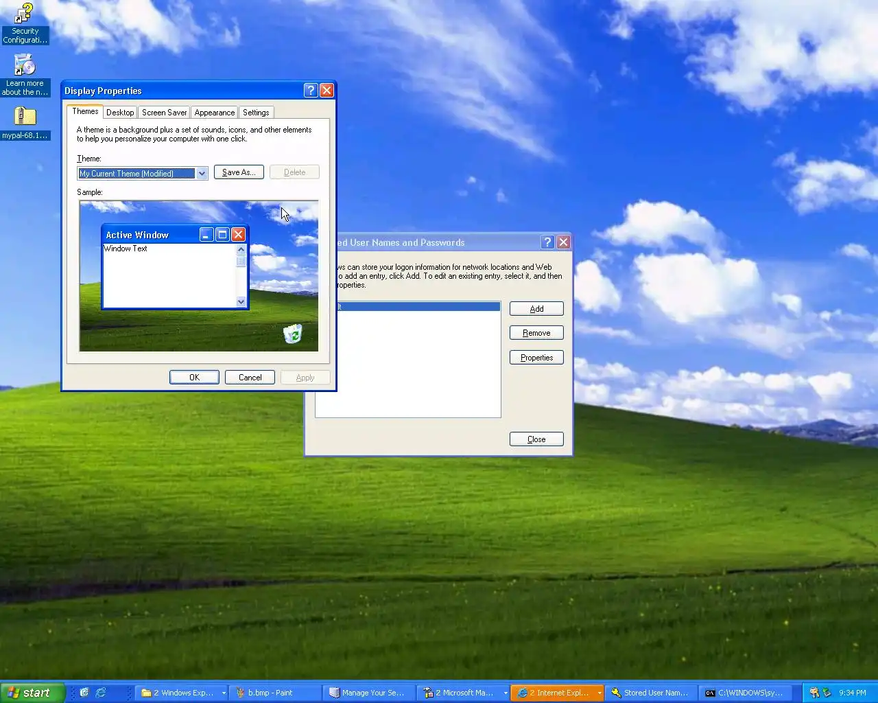Select the mypal-68.1 archive on desktop
This screenshot has height=703, width=878.
pyautogui.click(x=25, y=123)
